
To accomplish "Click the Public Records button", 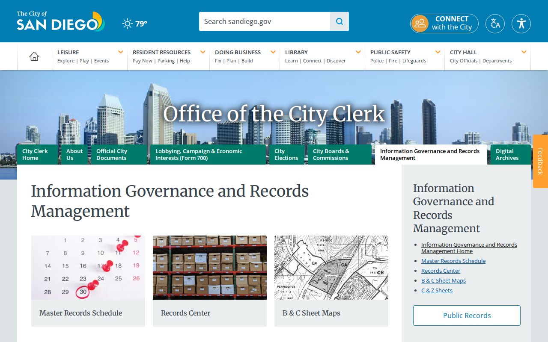I will click(x=467, y=315).
